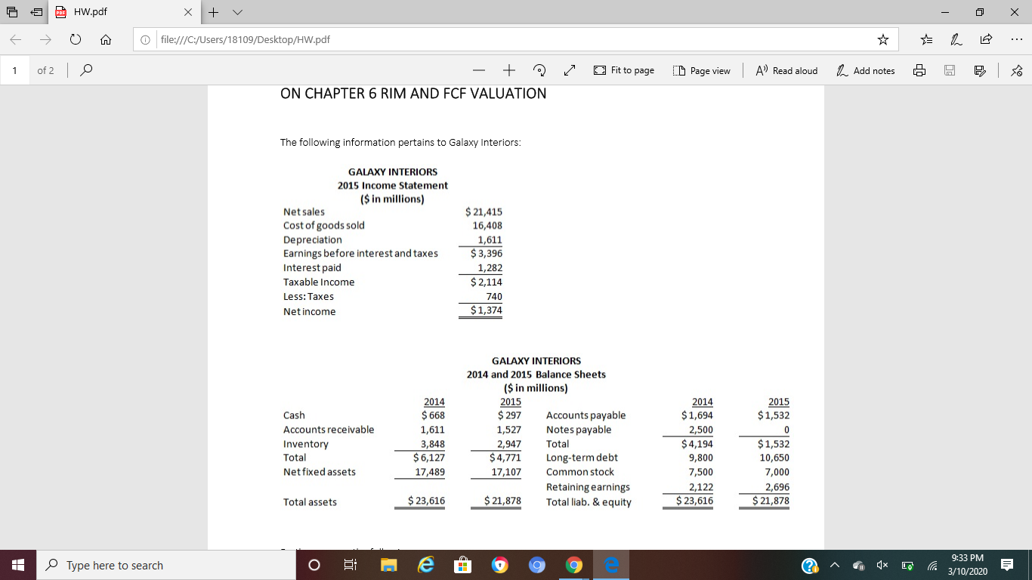
Task: Rotate the PDF page
Action: coord(539,70)
